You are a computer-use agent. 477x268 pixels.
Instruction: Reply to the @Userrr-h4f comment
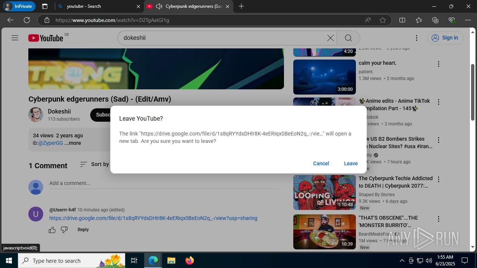(83, 230)
